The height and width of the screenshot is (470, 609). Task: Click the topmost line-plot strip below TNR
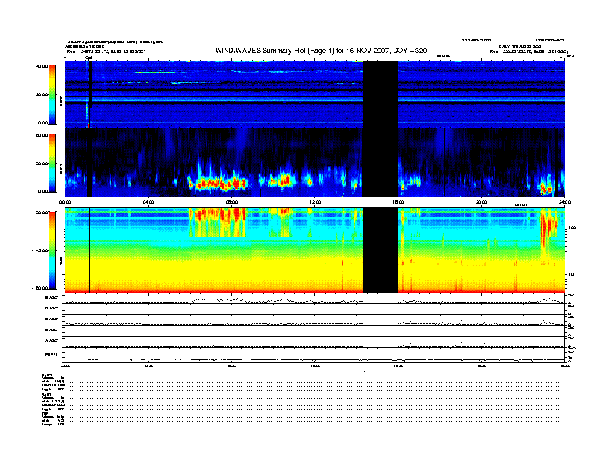point(315,299)
